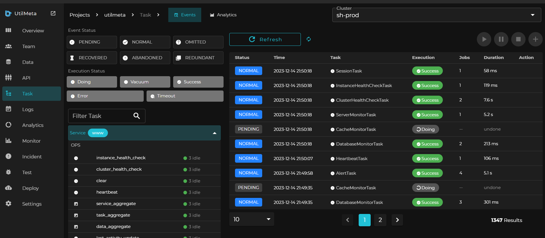Image resolution: width=545 pixels, height=238 pixels.
Task: Toggle the Vacuum execution status filter
Action: click(x=145, y=82)
